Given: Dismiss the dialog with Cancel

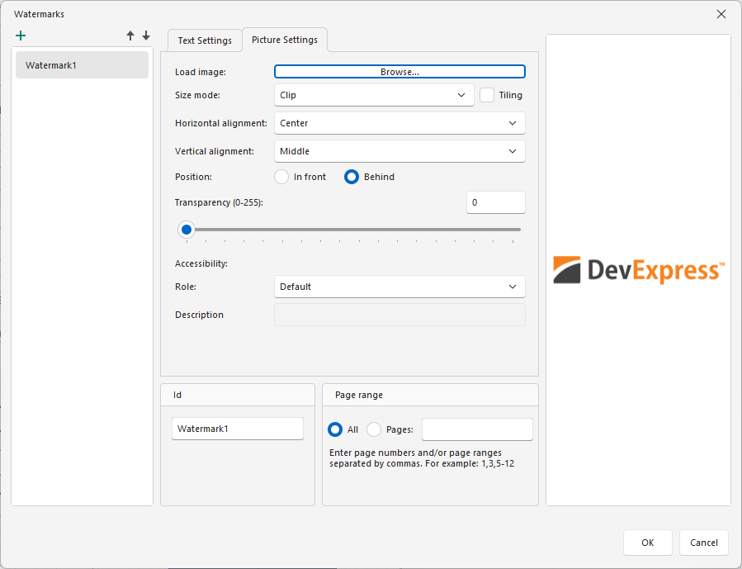Looking at the screenshot, I should pyautogui.click(x=703, y=543).
